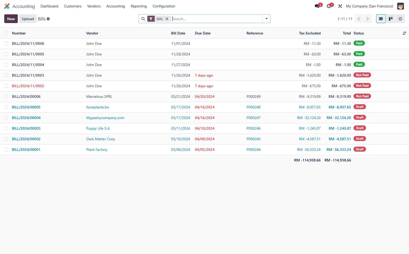Switch to kanban view

pos(391,19)
